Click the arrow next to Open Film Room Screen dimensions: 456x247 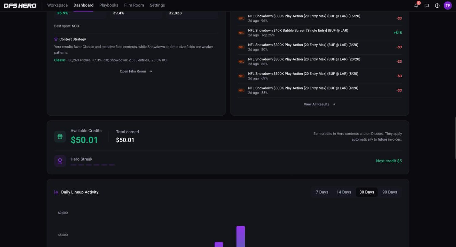point(151,72)
